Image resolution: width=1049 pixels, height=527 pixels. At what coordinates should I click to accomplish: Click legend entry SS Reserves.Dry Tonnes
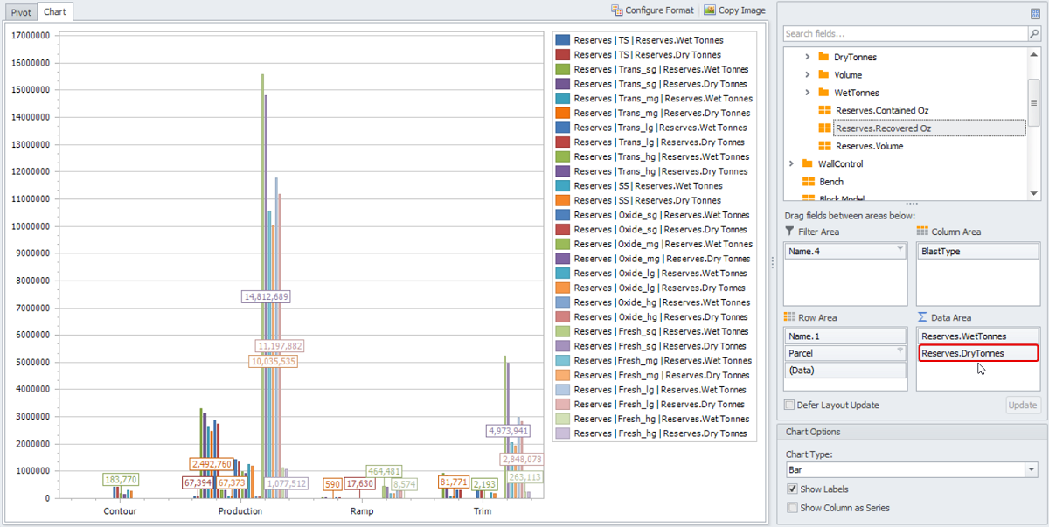point(648,200)
